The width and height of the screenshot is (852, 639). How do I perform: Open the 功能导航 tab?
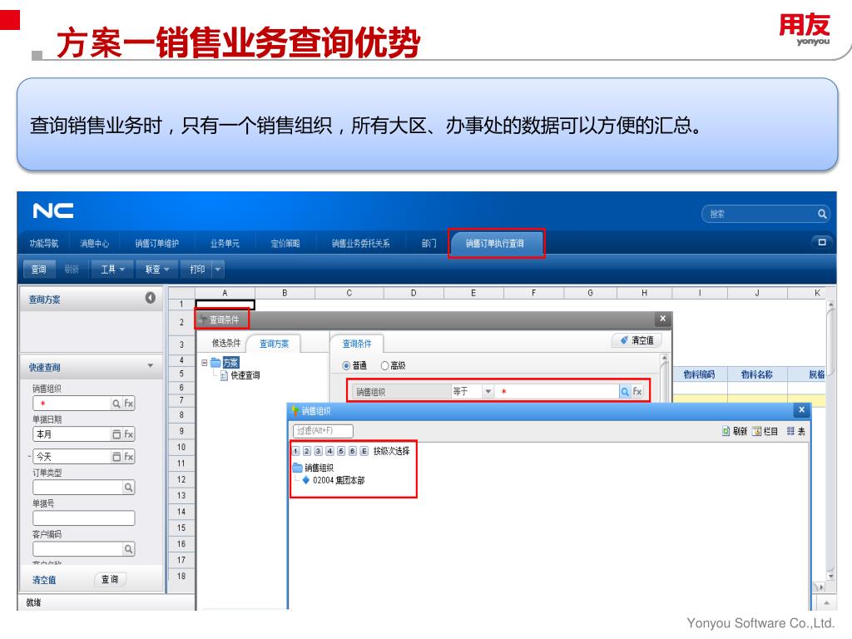[44, 244]
